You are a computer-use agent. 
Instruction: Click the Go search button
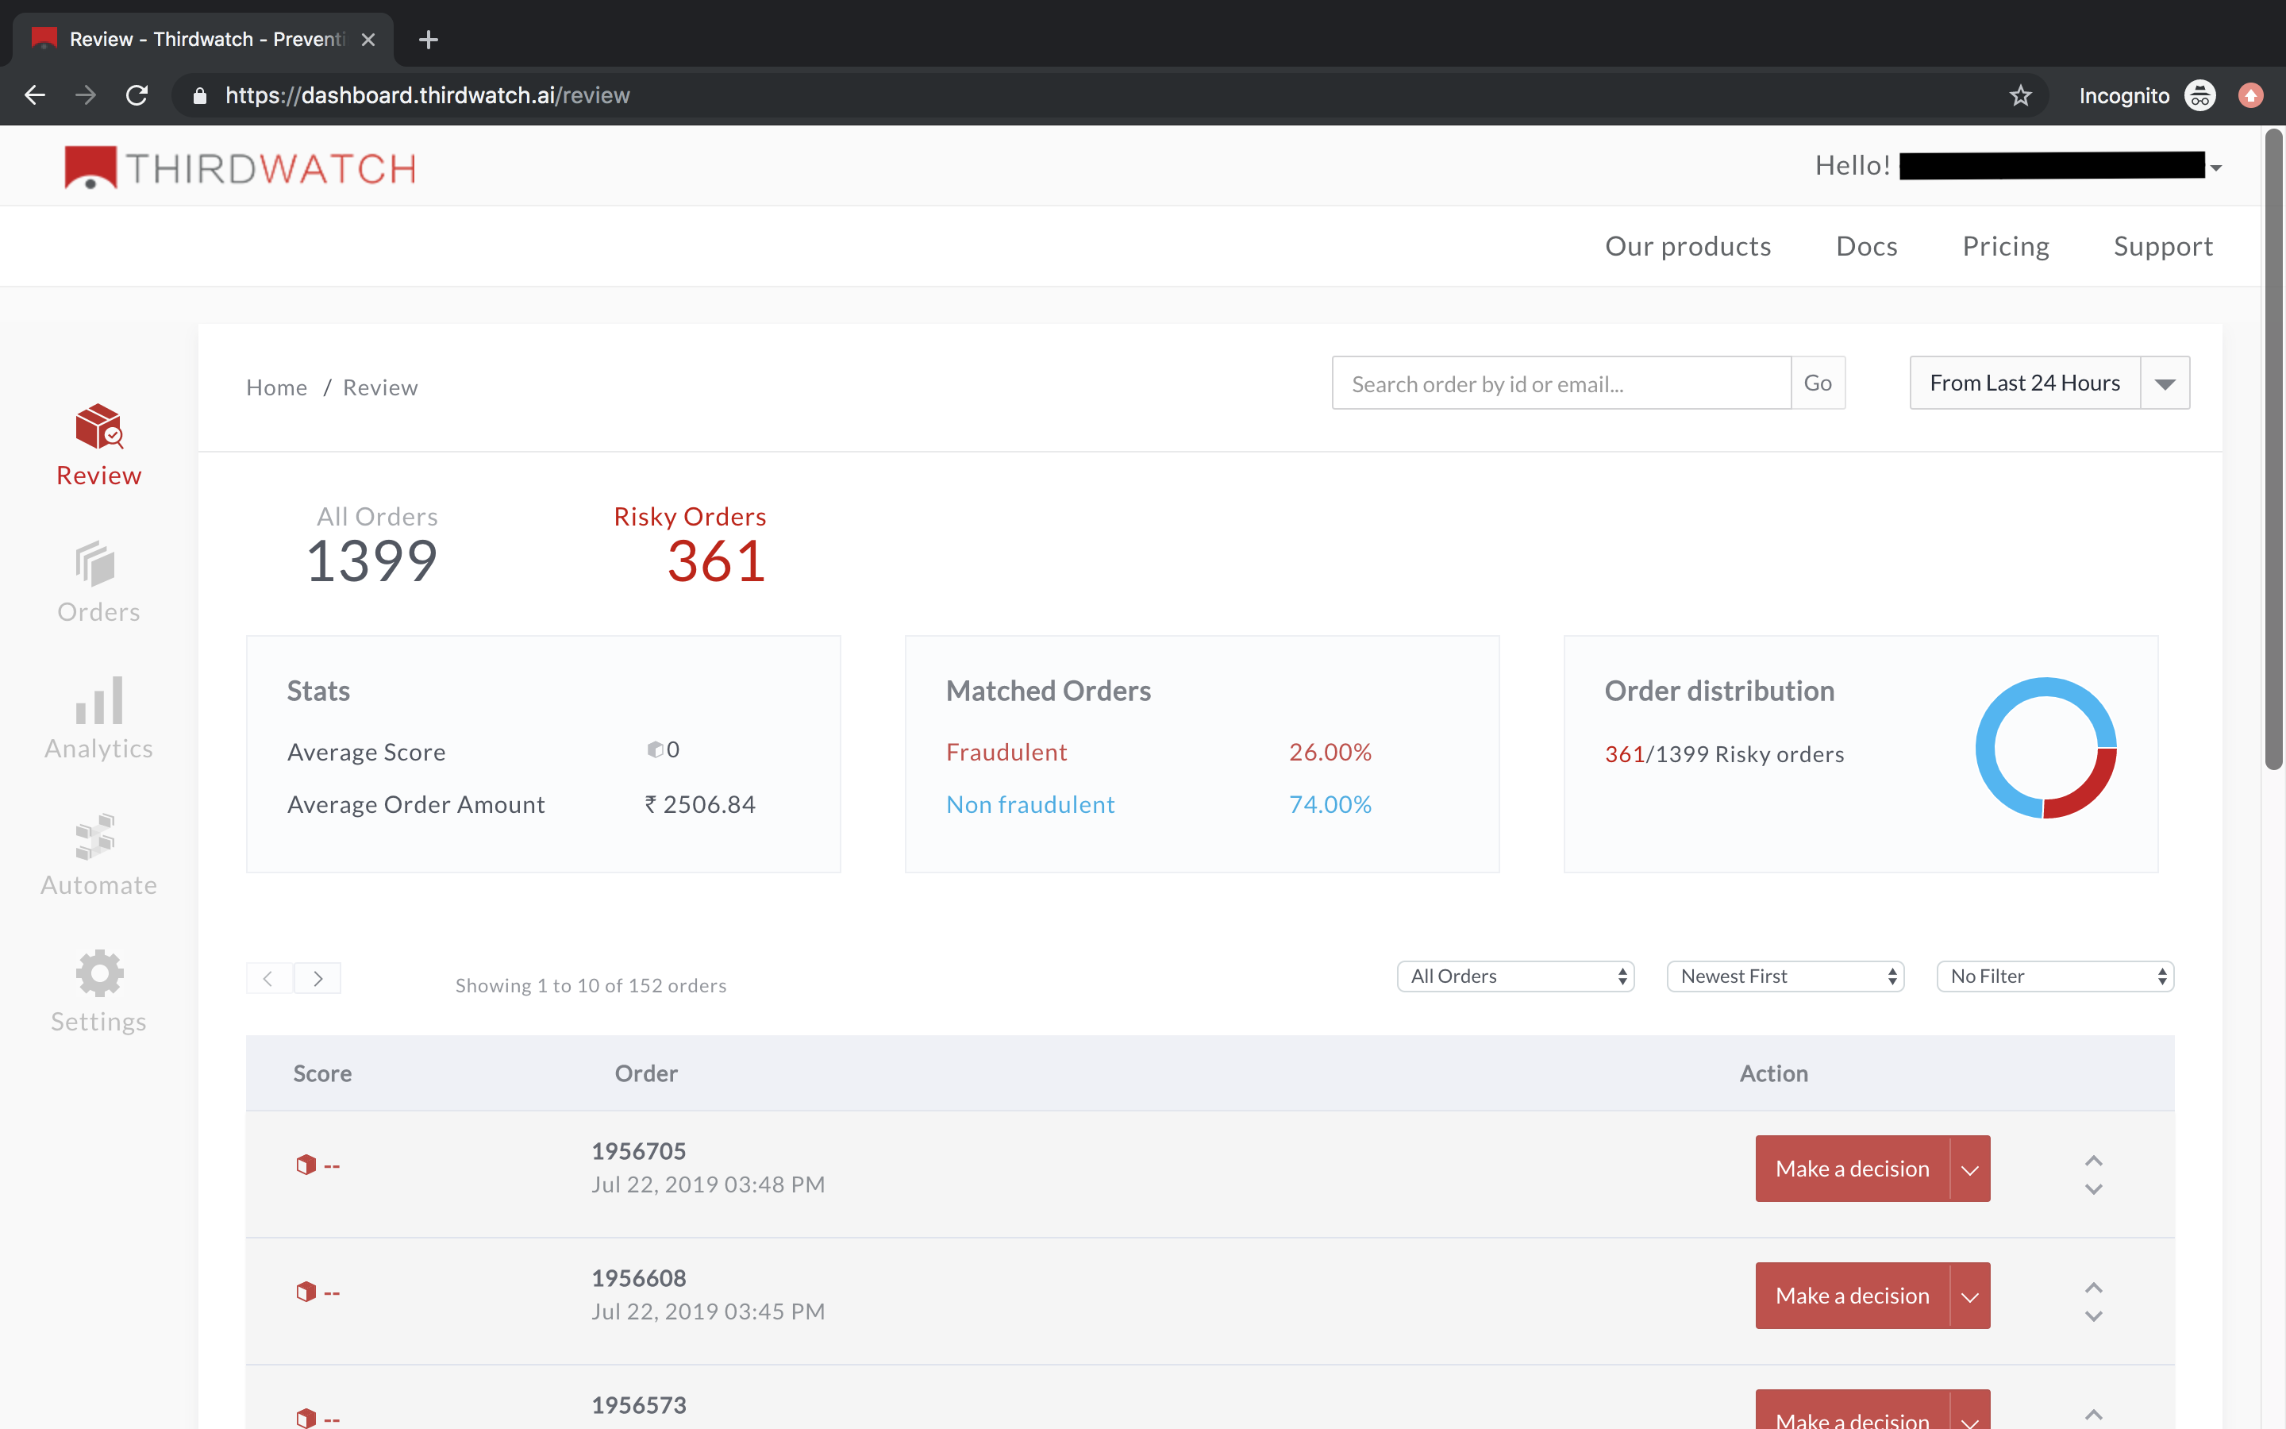pos(1818,383)
